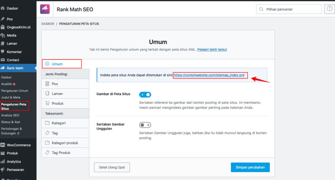Click the Jenis Posting: section heading
The image size is (335, 180).
tap(56, 74)
